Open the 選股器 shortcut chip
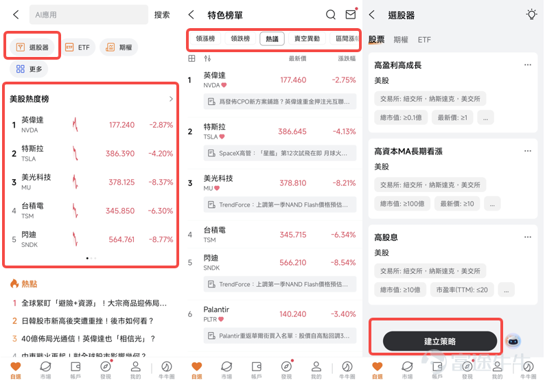Screen dimensions: 545x387 (32, 47)
